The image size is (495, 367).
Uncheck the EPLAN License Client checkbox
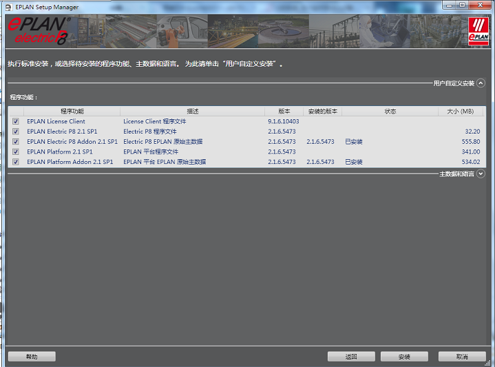click(x=16, y=121)
